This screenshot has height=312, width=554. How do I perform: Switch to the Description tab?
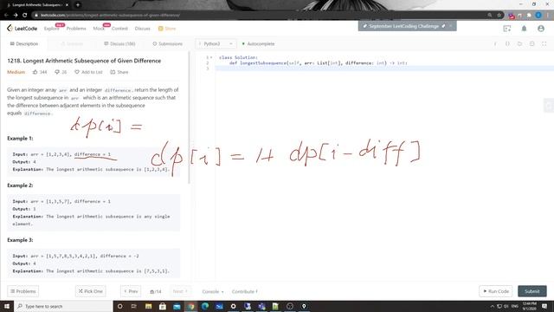24,44
